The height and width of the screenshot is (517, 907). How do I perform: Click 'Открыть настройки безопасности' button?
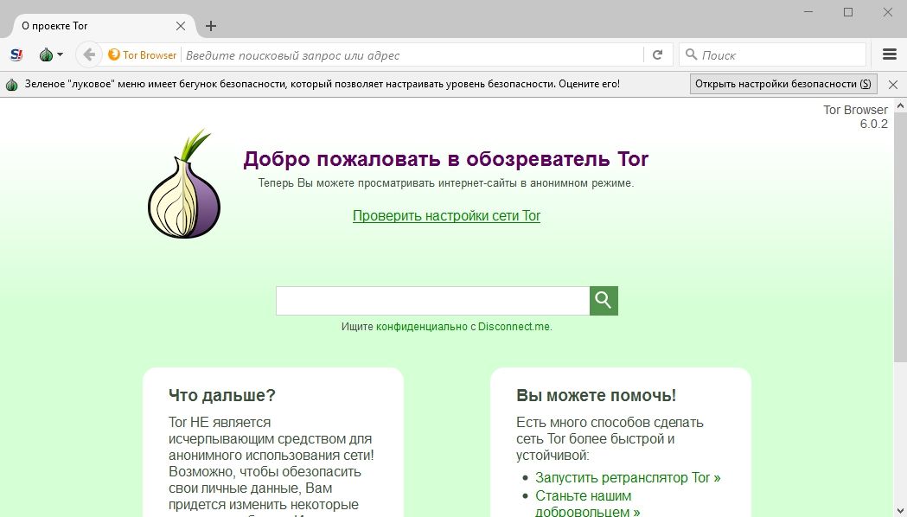point(783,84)
